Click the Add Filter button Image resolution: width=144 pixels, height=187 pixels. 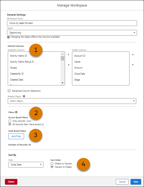16,136
